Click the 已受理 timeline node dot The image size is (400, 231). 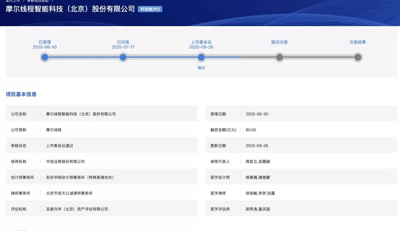point(45,57)
